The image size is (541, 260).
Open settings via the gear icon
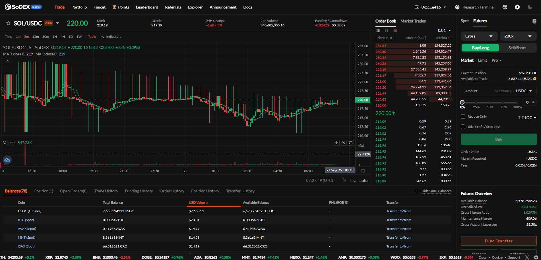point(517,7)
